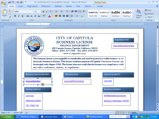
Task: Click the Paste clipboard icon
Action: point(5,13)
